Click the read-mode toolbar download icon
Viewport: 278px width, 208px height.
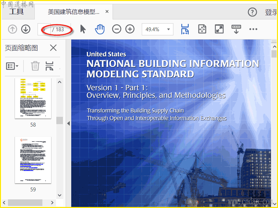click(x=236, y=29)
